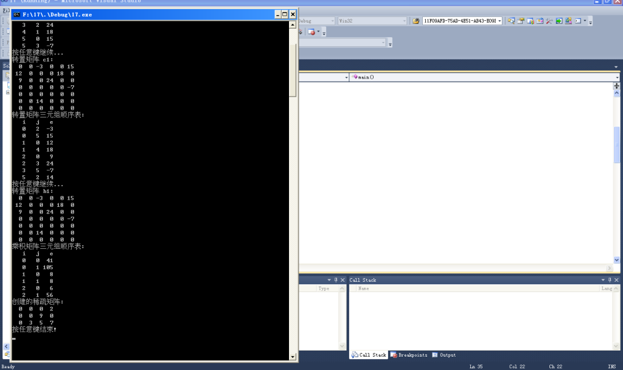Click the Name column header in Call Stack

pos(478,288)
